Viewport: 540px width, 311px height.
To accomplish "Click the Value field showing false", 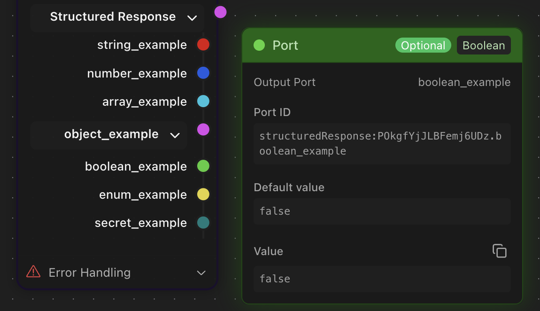I will [x=382, y=279].
